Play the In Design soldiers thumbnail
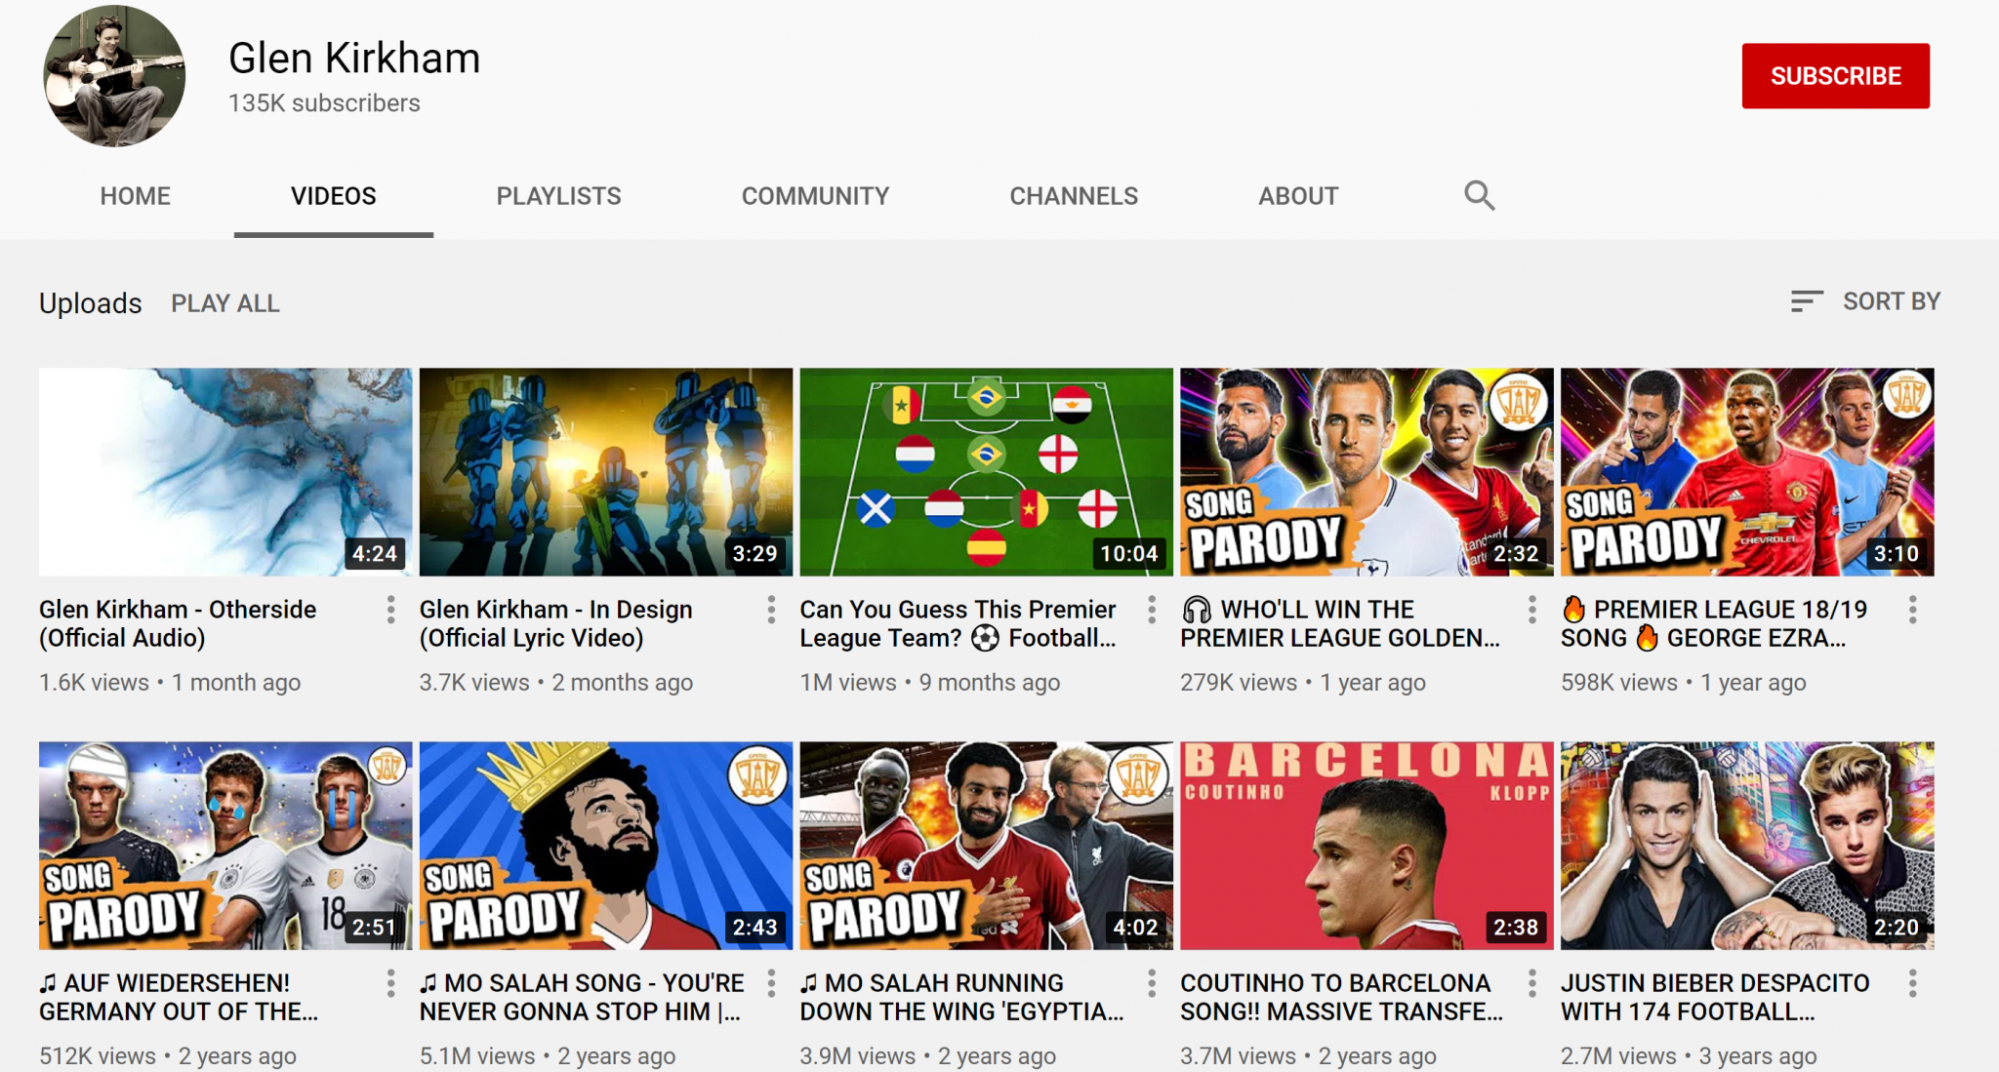Image resolution: width=1999 pixels, height=1072 pixels. (x=606, y=472)
